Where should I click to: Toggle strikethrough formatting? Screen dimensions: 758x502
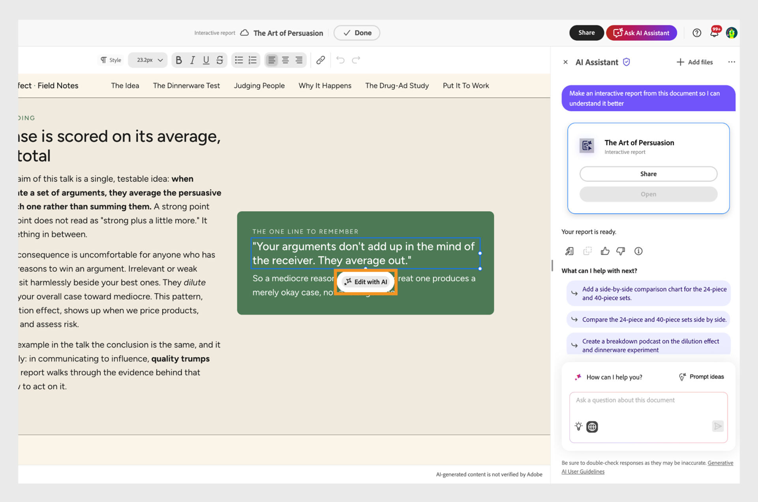[x=220, y=60]
